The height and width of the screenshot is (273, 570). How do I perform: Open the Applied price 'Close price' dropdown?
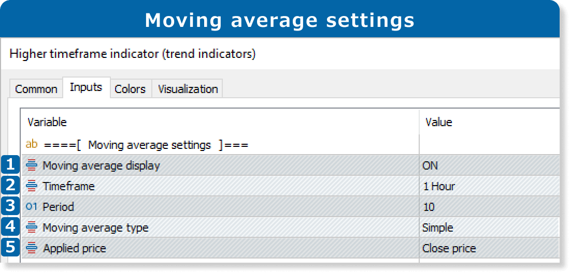[x=449, y=248]
